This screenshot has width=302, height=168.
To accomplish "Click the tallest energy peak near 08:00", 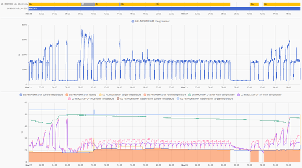I will point(82,30).
